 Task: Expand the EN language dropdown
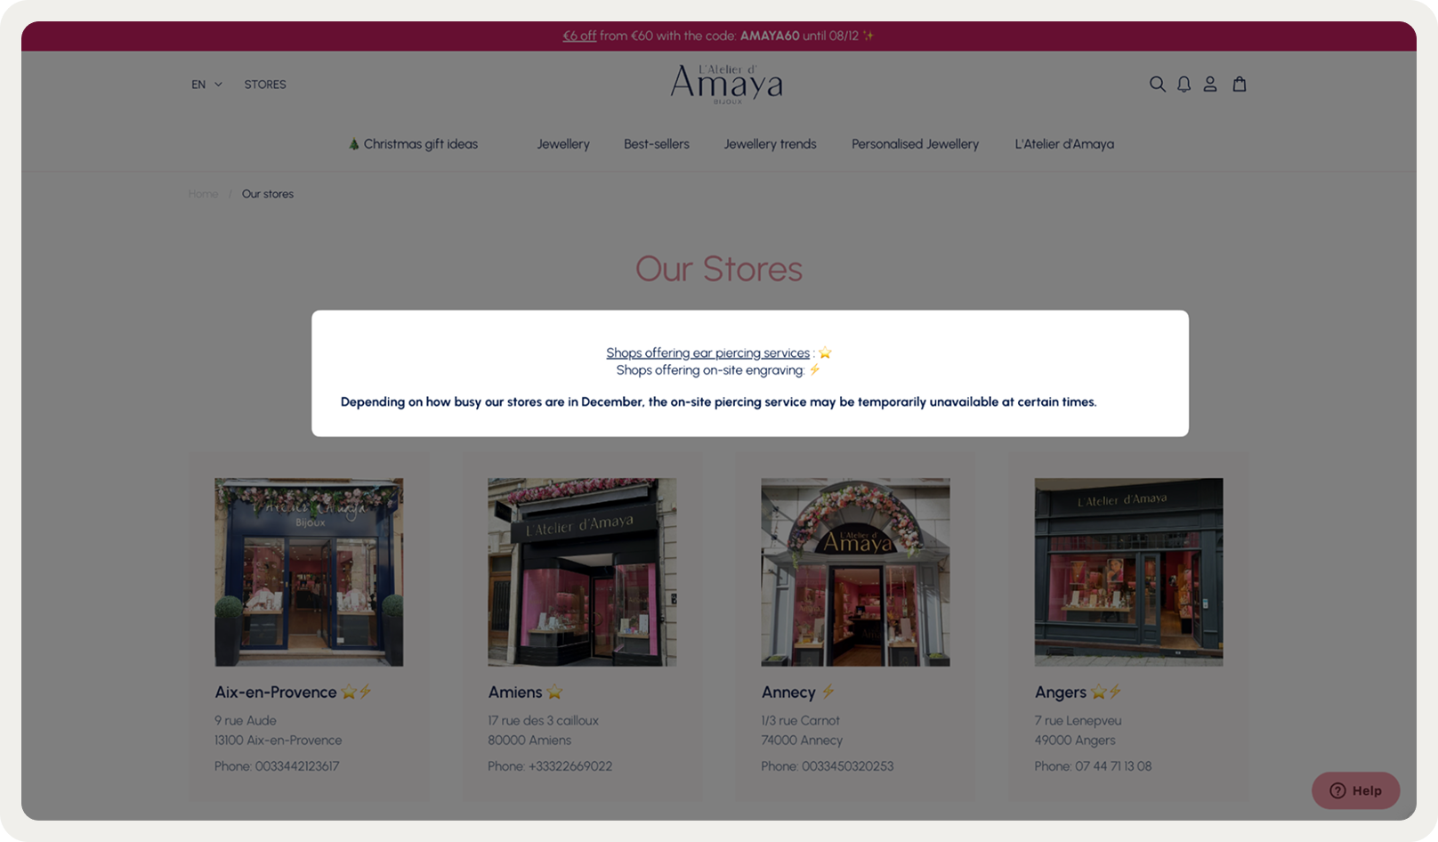coord(206,85)
